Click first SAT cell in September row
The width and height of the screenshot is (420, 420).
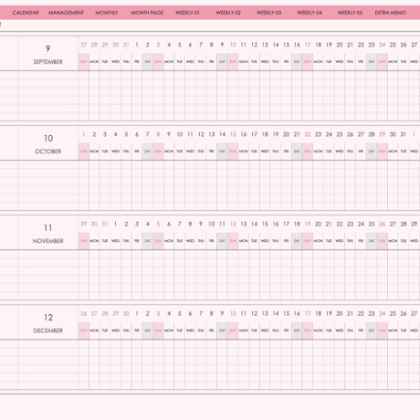(148, 62)
